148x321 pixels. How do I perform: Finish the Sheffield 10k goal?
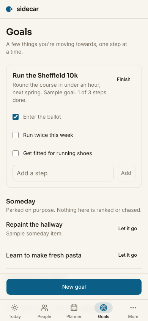coord(123,79)
